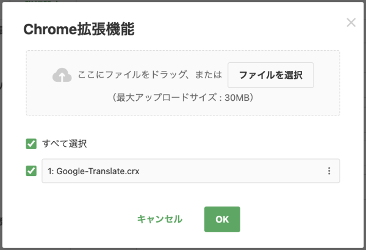Click the 最大アップロードサイズ：30MB note
Image resolution: width=366 pixels, height=250 pixels.
[183, 97]
